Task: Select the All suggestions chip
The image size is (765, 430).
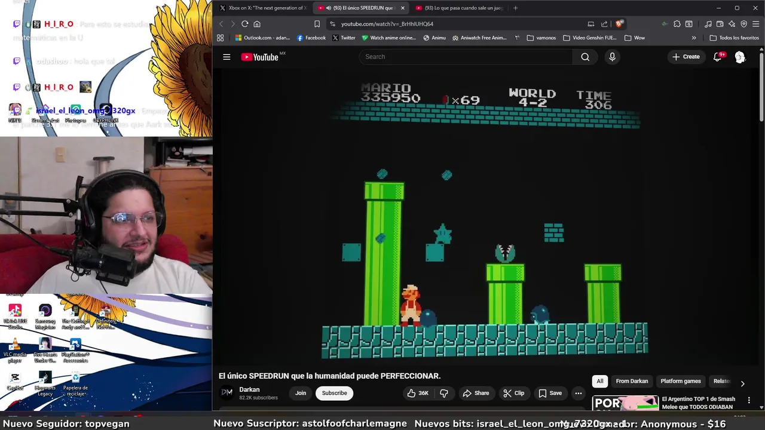Action: [x=600, y=381]
